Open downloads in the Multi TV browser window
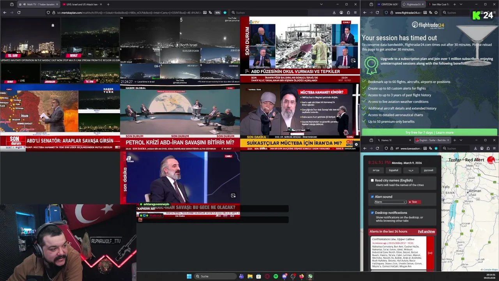Image resolution: width=499 pixels, height=281 pixels. 334,12
